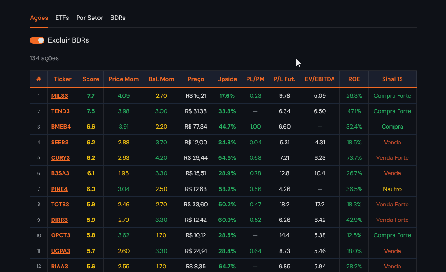Sort by the # rank column header

39,79
